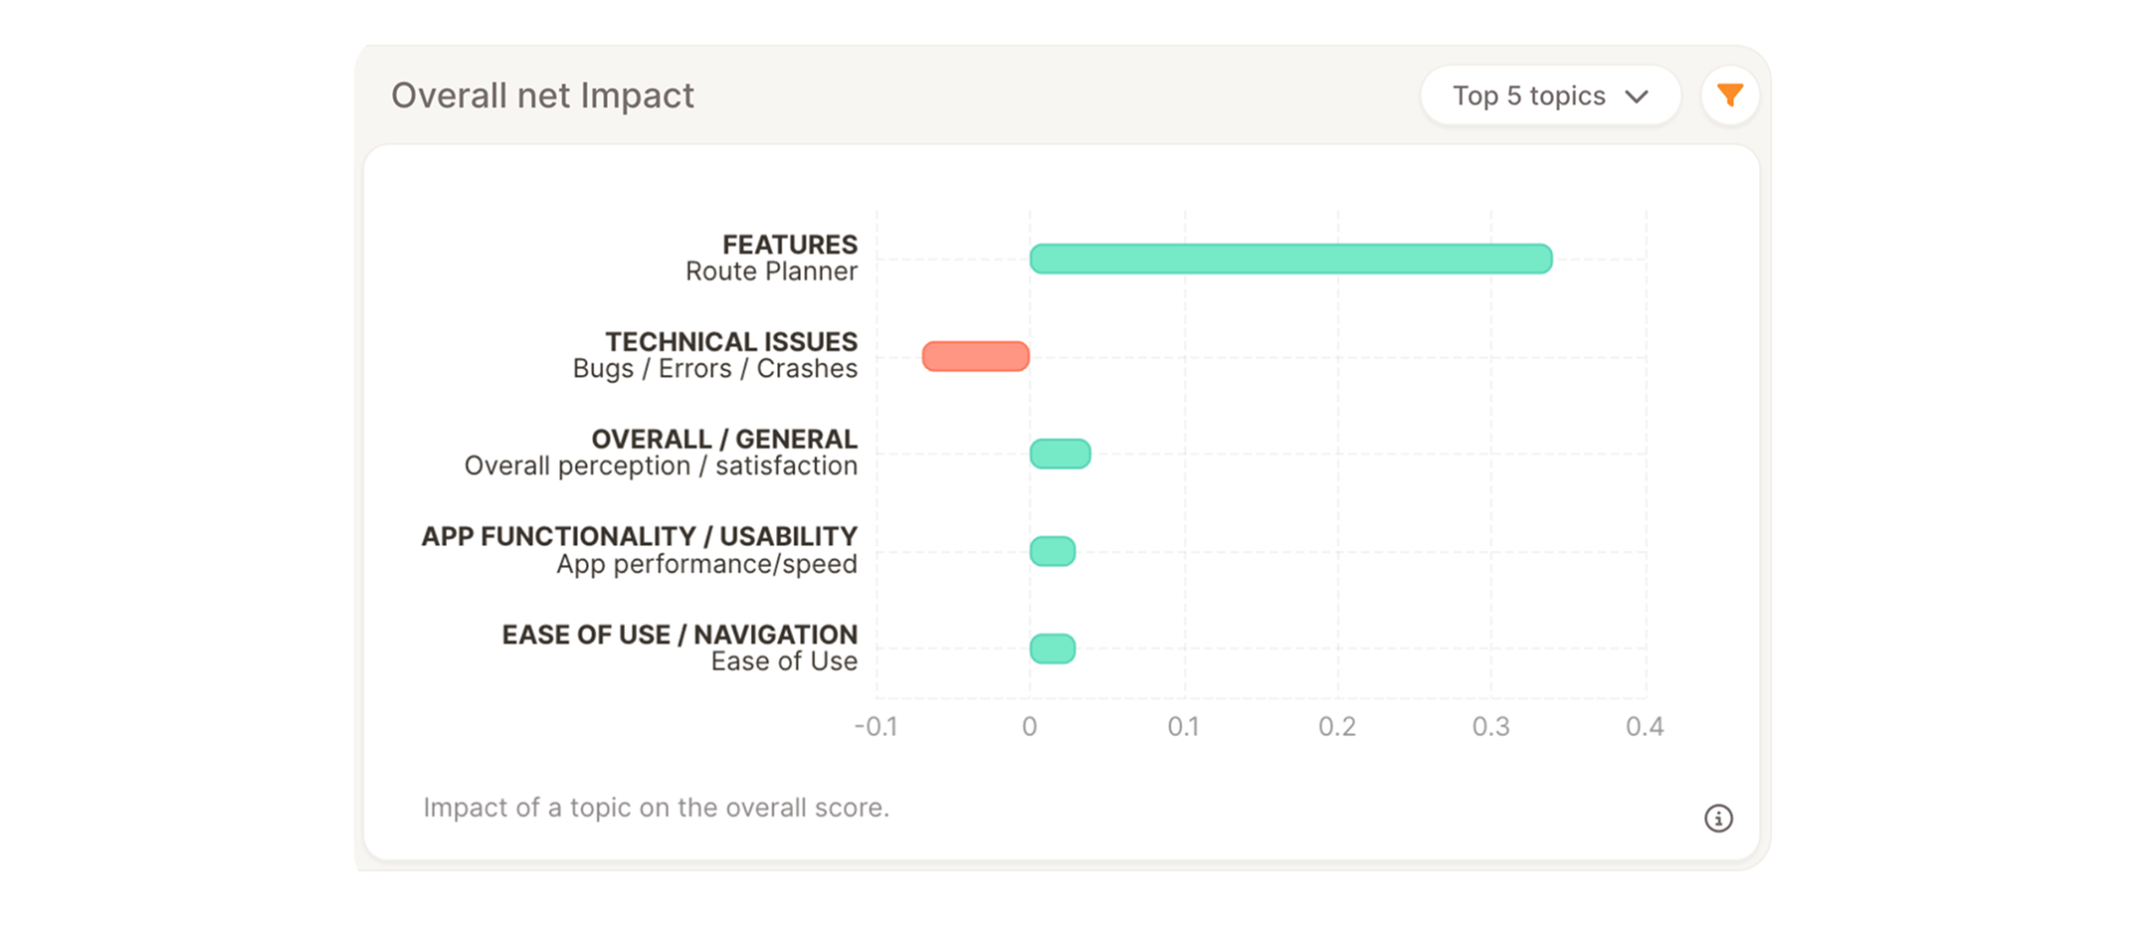Select the APP FUNCTIONALITY / USABILITY label
Screen dimensions: 2149x929
(639, 537)
